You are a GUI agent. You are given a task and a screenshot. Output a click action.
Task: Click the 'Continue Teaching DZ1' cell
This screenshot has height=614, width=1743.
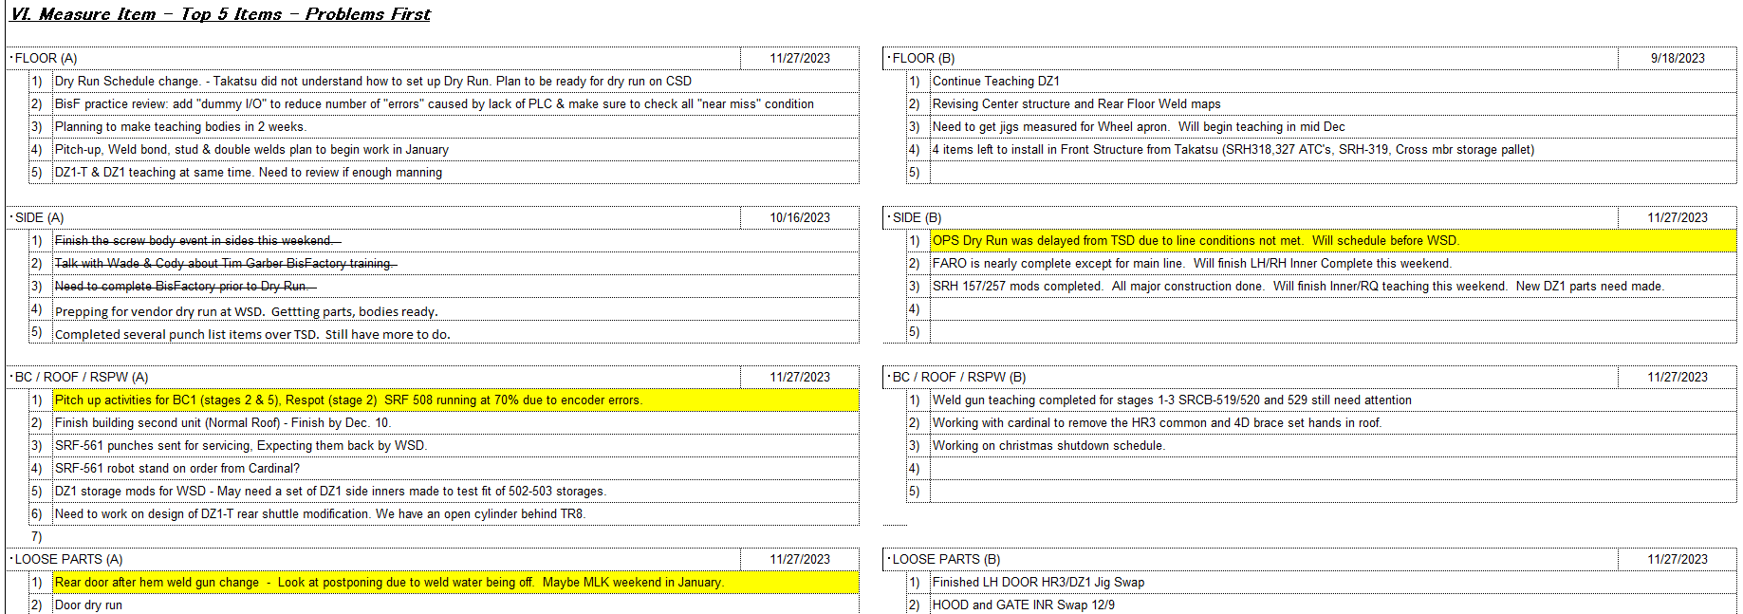pyautogui.click(x=995, y=82)
